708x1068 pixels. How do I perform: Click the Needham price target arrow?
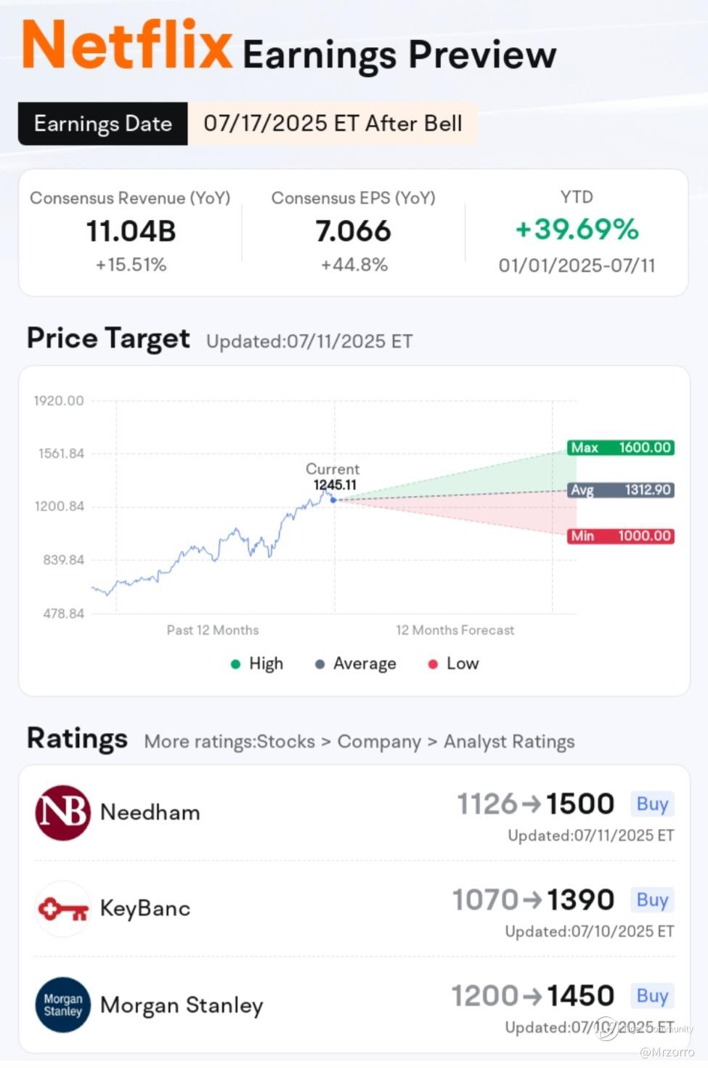531,804
